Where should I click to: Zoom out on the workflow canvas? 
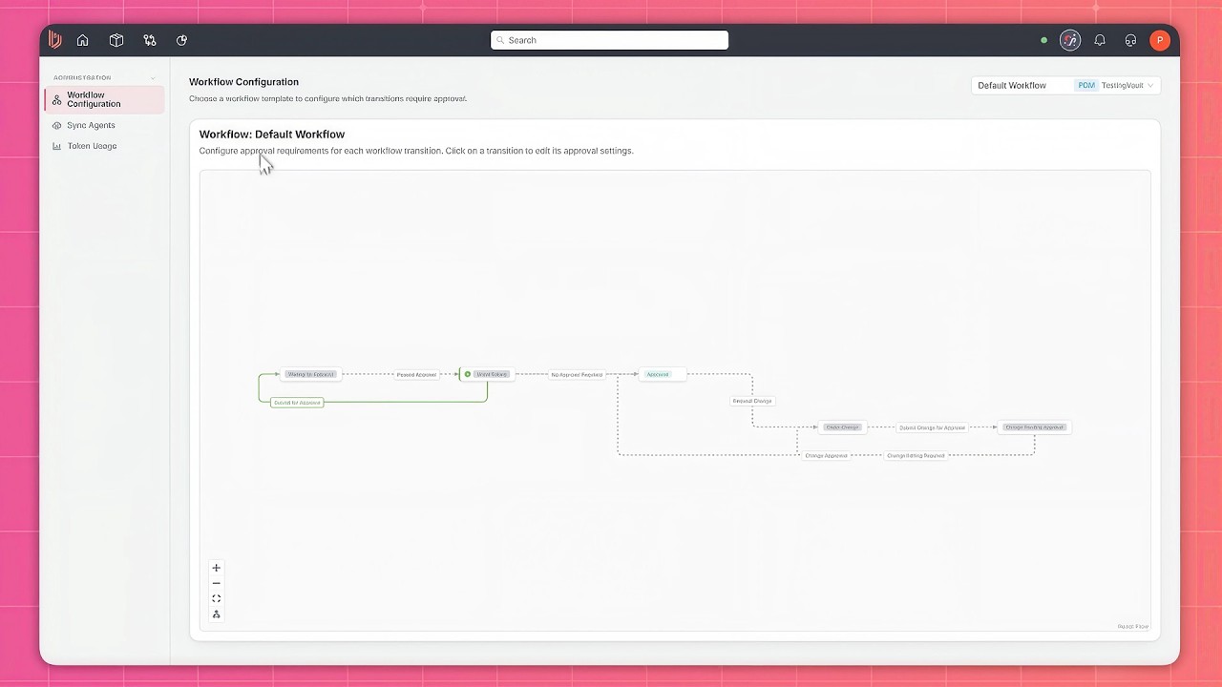pos(217,583)
